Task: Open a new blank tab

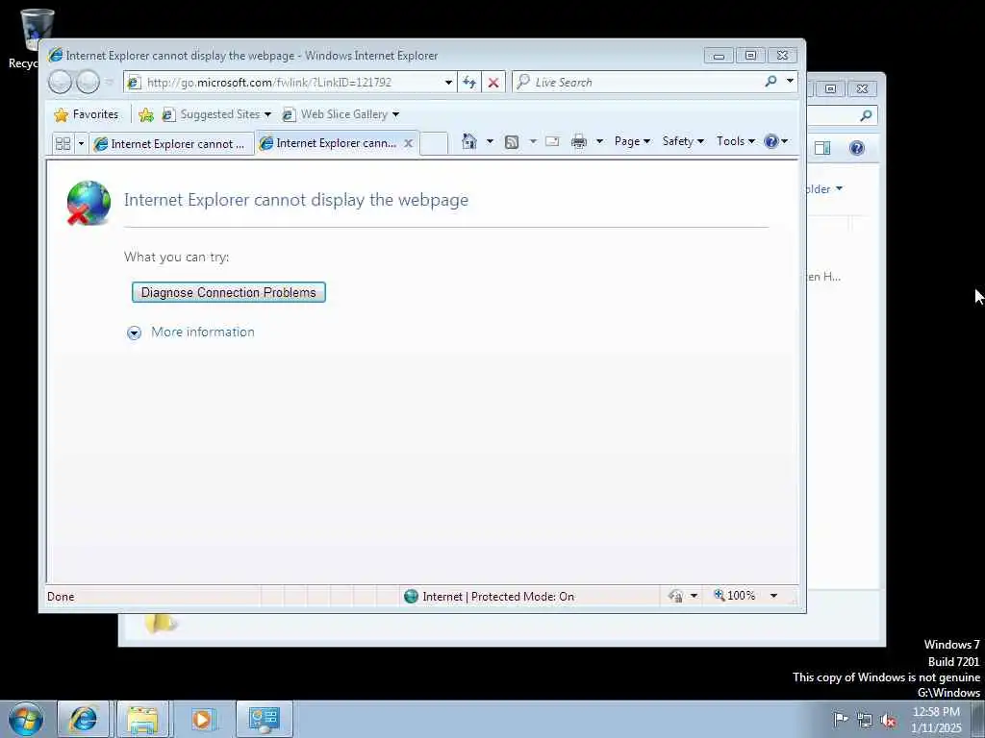Action: (434, 144)
